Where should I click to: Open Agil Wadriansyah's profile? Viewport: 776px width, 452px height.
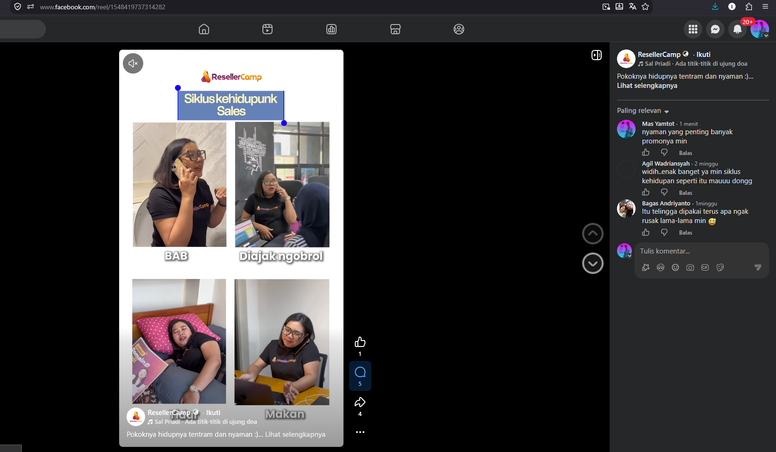[x=666, y=164]
